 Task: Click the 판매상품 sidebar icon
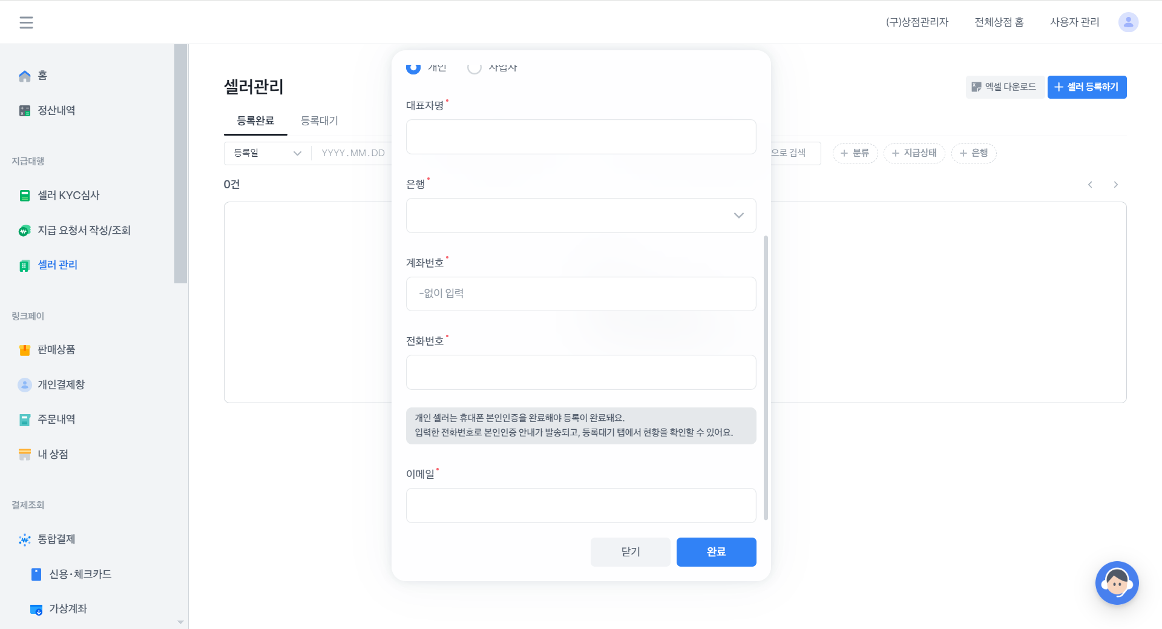pyautogui.click(x=25, y=350)
